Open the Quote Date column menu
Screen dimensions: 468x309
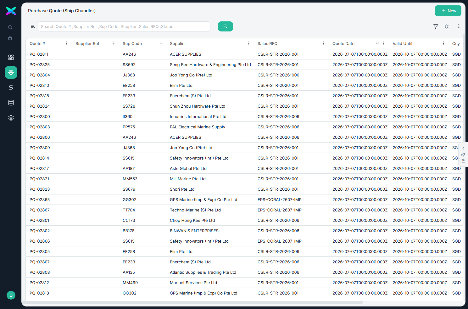point(384,43)
